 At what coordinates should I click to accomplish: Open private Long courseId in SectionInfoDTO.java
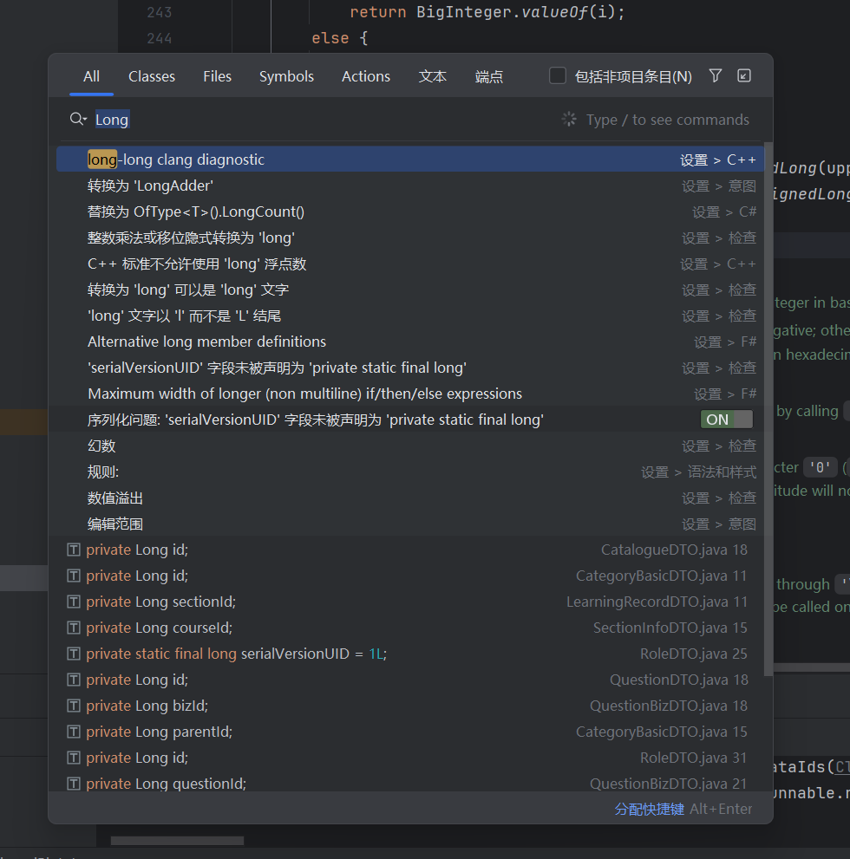(x=410, y=628)
